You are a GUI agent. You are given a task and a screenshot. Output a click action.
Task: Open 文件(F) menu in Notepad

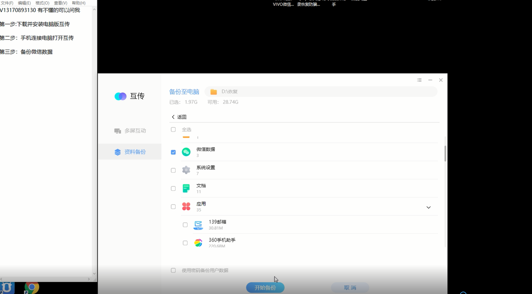click(7, 3)
